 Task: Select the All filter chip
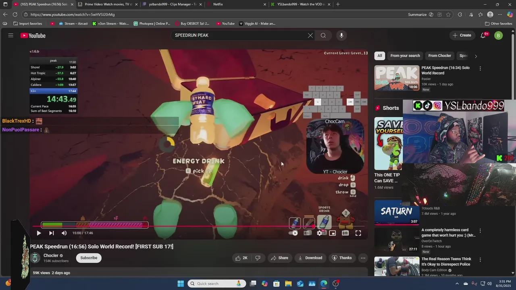pos(379,56)
